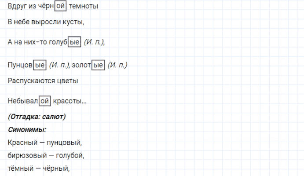304x176 pixels.
Task: Click the synonym pair 'тёмный — чёрный'
Action: (39, 168)
